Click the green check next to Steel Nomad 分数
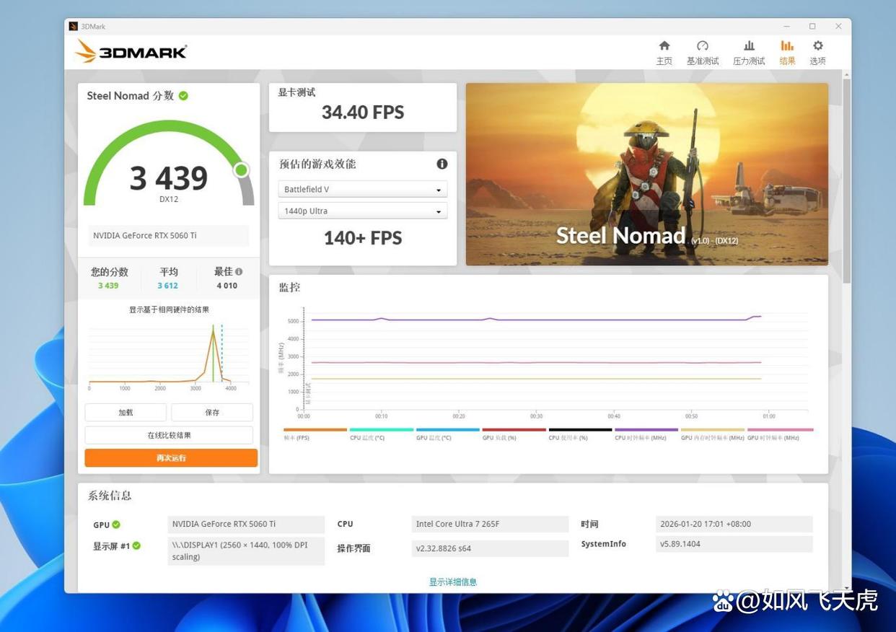Screen dimensions: 896x632 click(183, 95)
